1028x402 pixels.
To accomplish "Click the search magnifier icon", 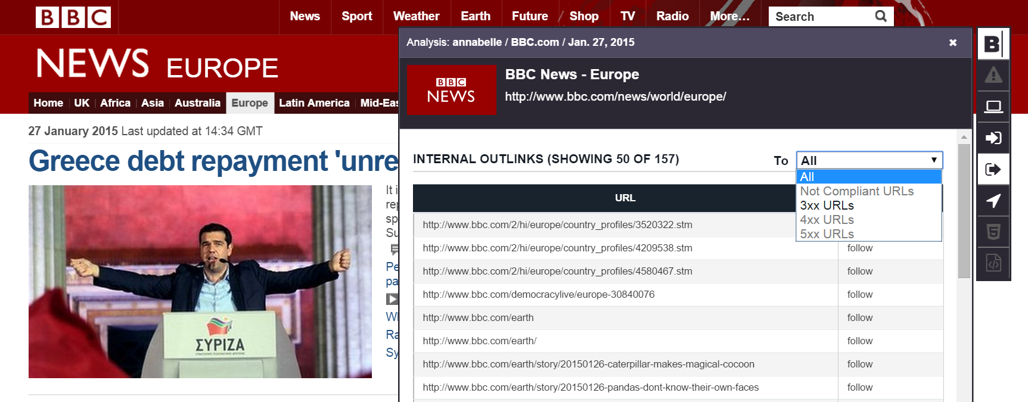I will pos(881,16).
